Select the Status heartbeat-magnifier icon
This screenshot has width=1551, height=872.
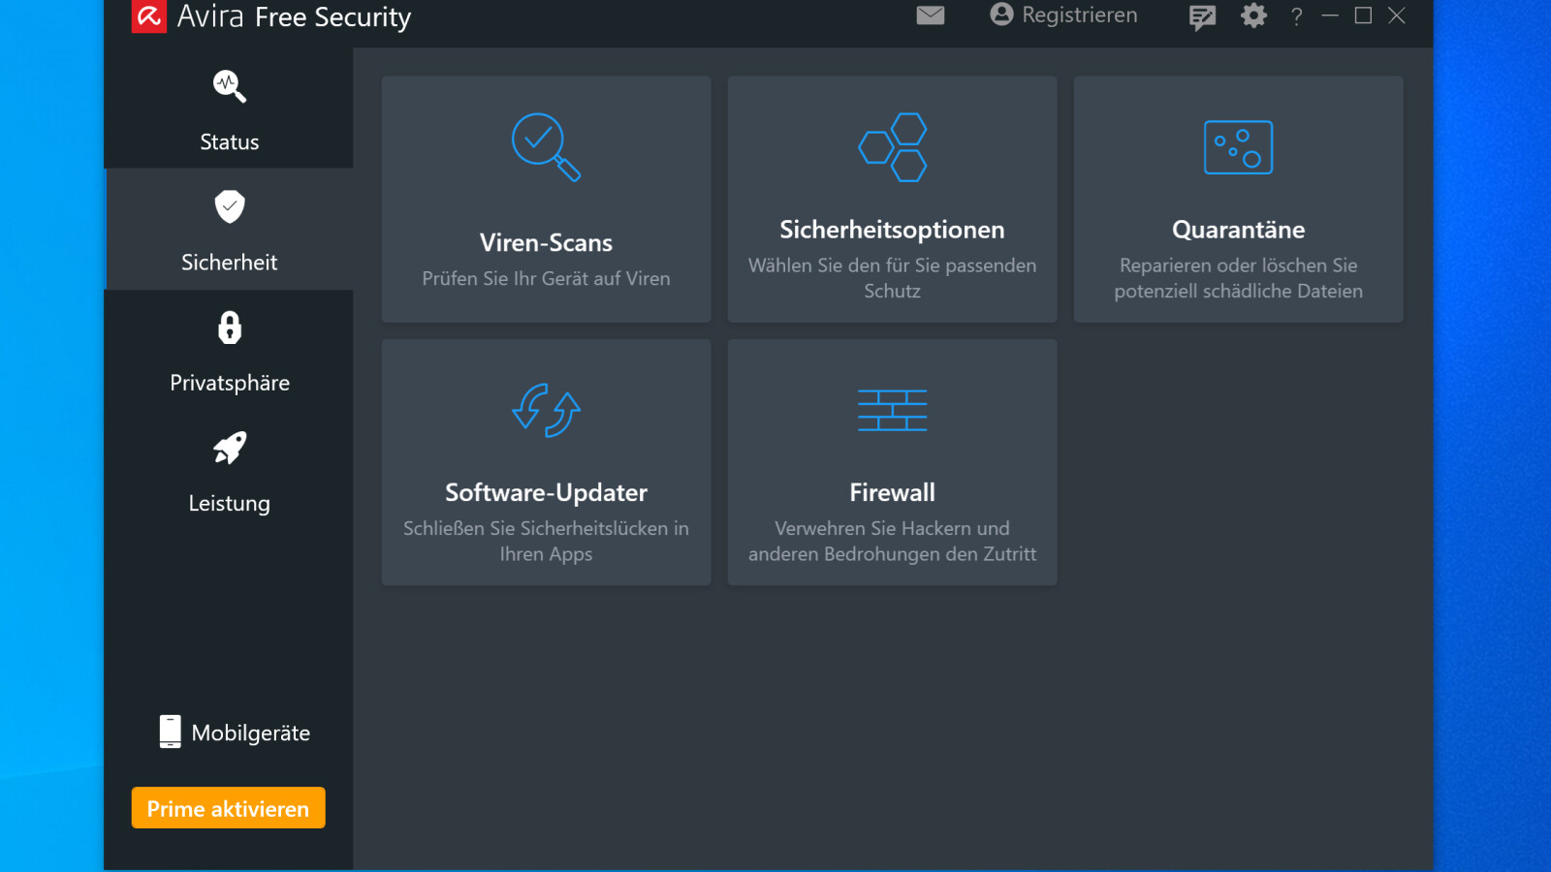(228, 85)
